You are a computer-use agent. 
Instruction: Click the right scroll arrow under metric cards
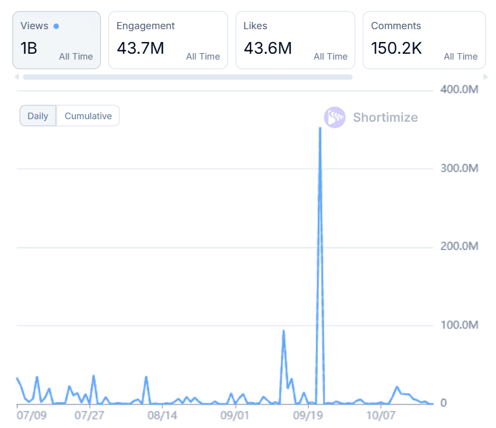485,77
